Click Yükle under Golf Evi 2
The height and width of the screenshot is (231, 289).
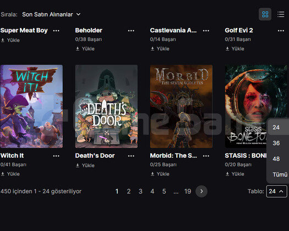click(x=235, y=49)
